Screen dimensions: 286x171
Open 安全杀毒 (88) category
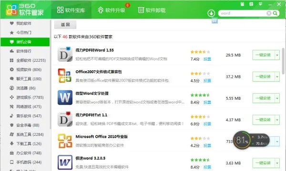25,125
